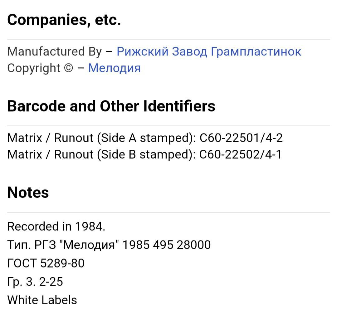
Task: Click the divider line under Barcode heading
Action: pos(168,126)
